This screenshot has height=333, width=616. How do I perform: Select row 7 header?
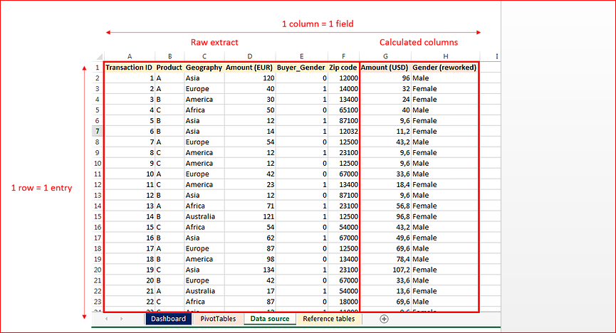(x=98, y=131)
